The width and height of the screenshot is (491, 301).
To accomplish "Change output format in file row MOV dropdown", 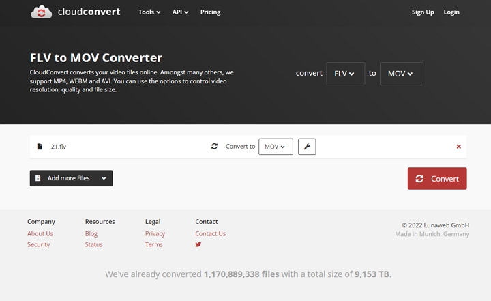I will [x=276, y=147].
